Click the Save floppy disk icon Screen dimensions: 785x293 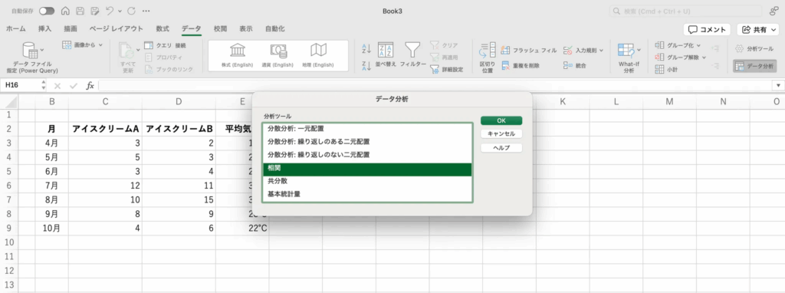point(80,11)
